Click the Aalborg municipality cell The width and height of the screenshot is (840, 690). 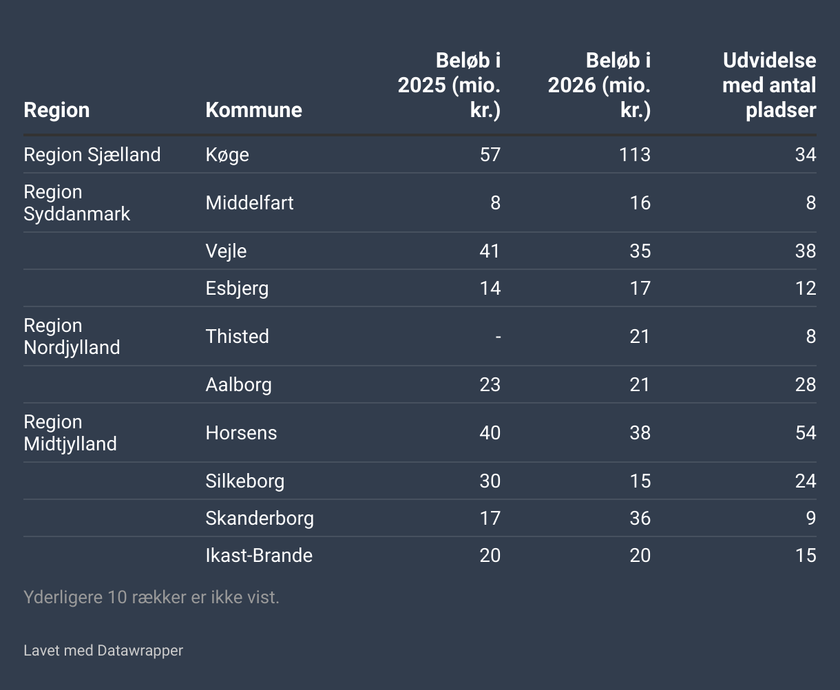pyautogui.click(x=238, y=385)
